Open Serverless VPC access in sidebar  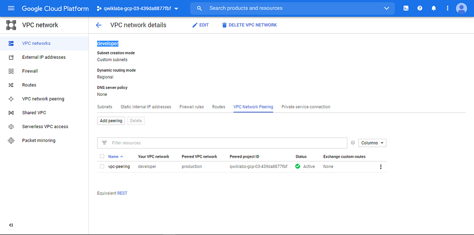[45, 127]
